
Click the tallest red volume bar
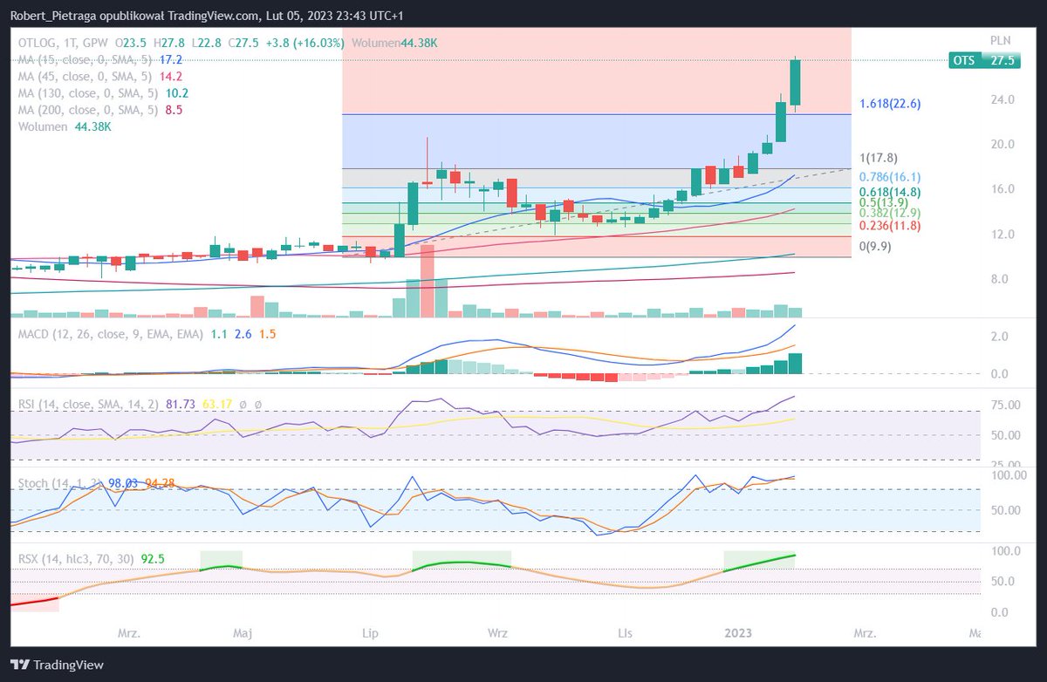pyautogui.click(x=428, y=281)
